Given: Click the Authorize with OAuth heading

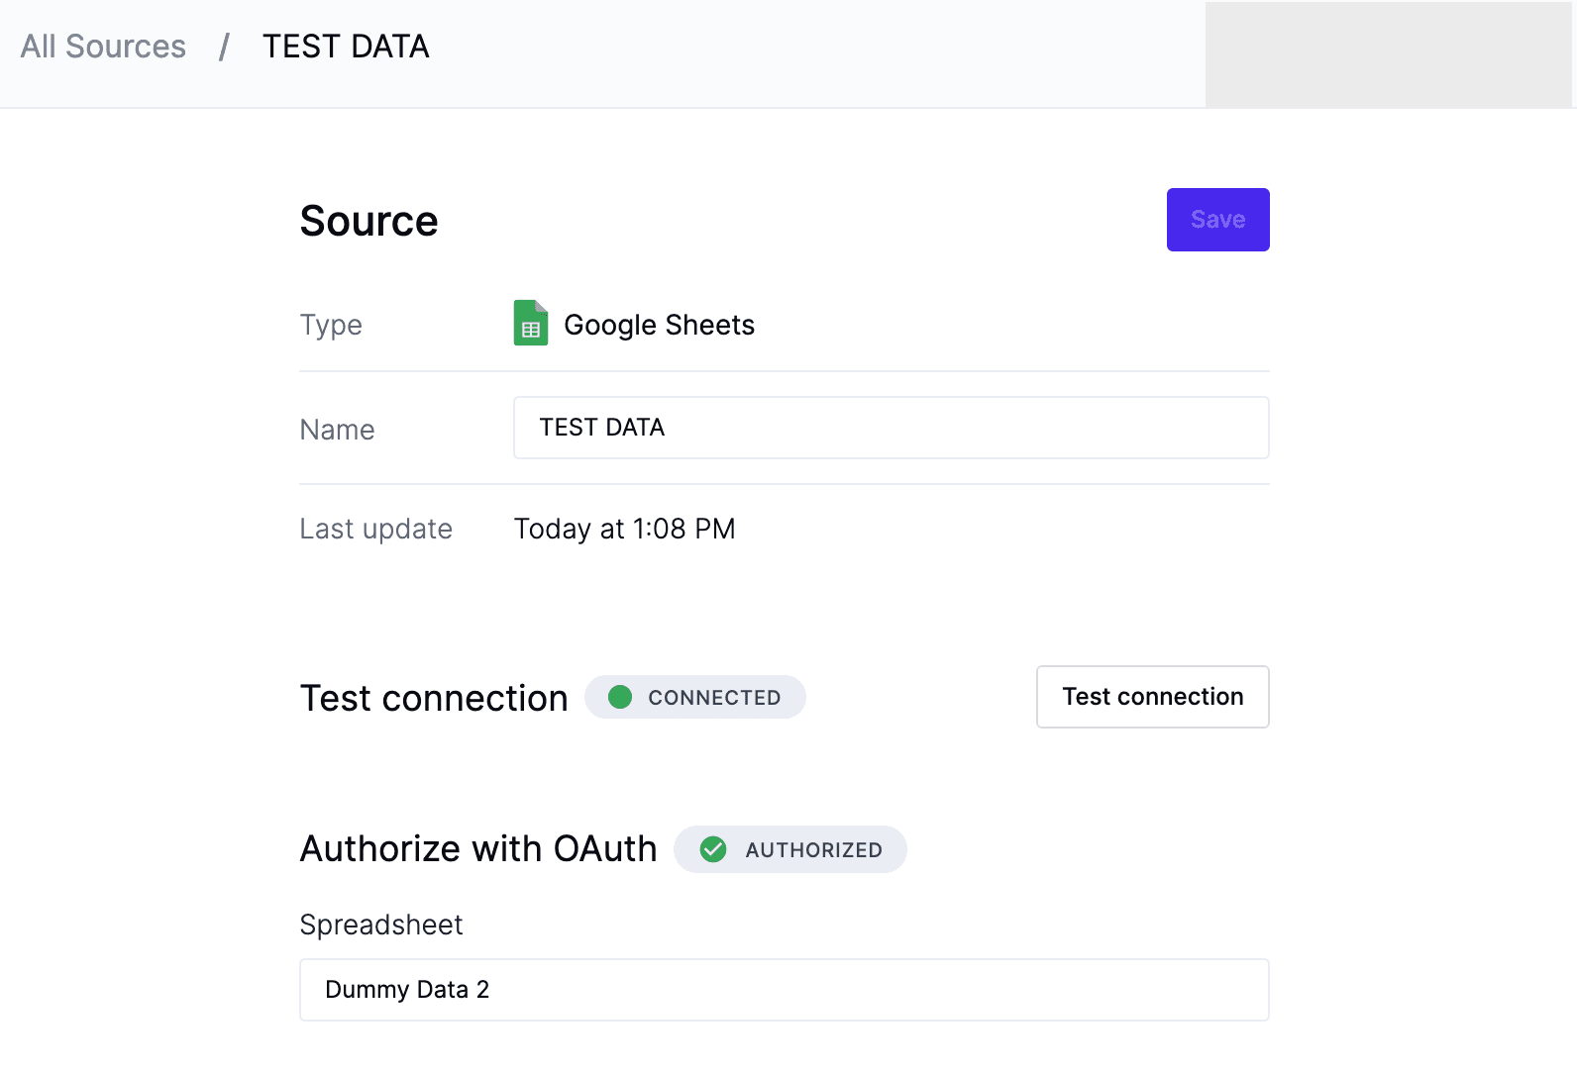Looking at the screenshot, I should pyautogui.click(x=478, y=849).
